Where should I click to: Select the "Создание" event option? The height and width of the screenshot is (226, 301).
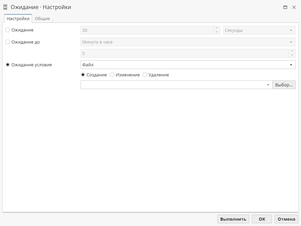tap(83, 75)
